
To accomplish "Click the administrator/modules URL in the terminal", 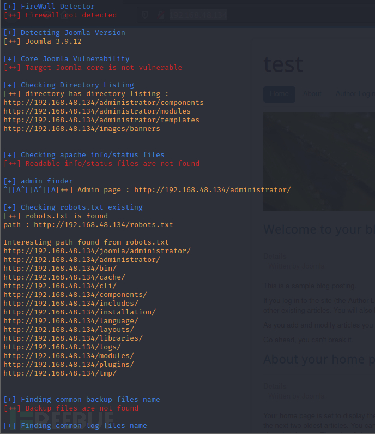I will click(x=97, y=111).
